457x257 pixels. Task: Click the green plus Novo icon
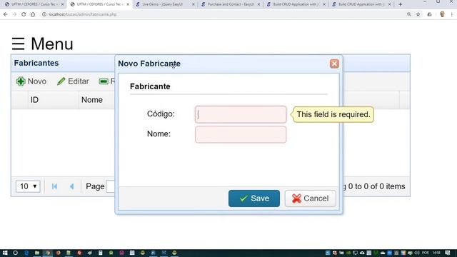tap(21, 81)
